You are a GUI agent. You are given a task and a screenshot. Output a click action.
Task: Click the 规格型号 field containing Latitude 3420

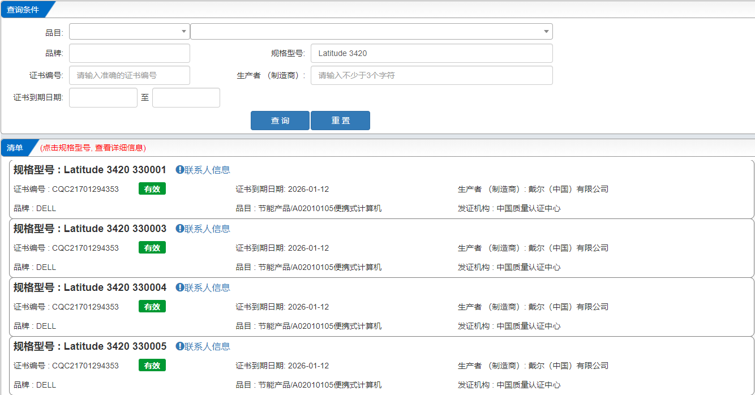[432, 53]
